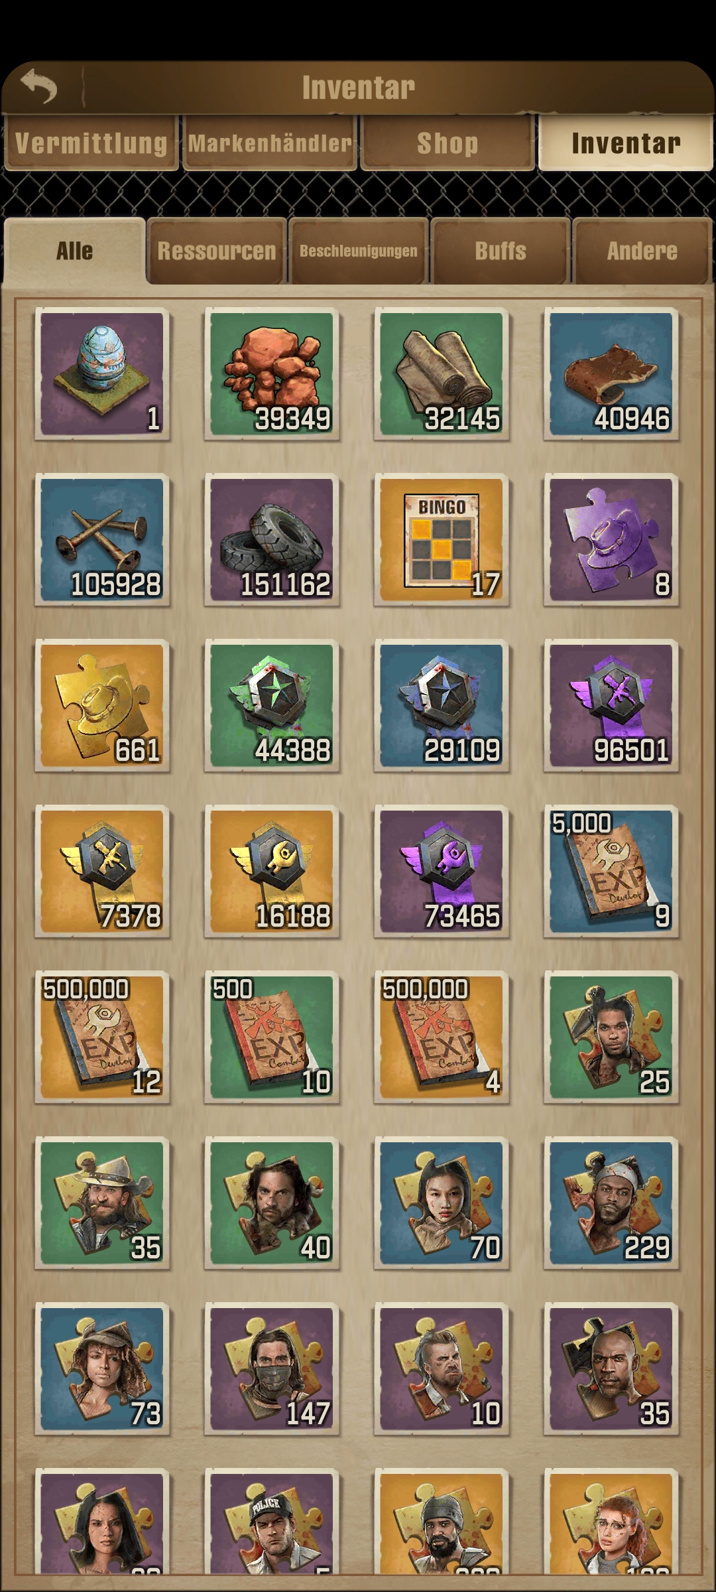Tap the cloth rolls resource 32145
Viewport: 716px width, 1592px height.
[442, 374]
